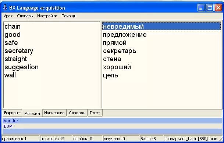Viewport: 224px width, 143px height.
Task: Open the Словарь menu in menu bar
Action: coord(25,16)
